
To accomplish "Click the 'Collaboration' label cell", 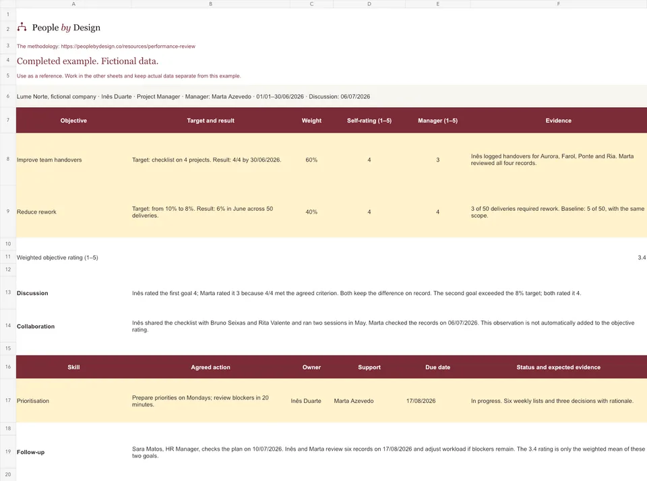I will coord(73,326).
